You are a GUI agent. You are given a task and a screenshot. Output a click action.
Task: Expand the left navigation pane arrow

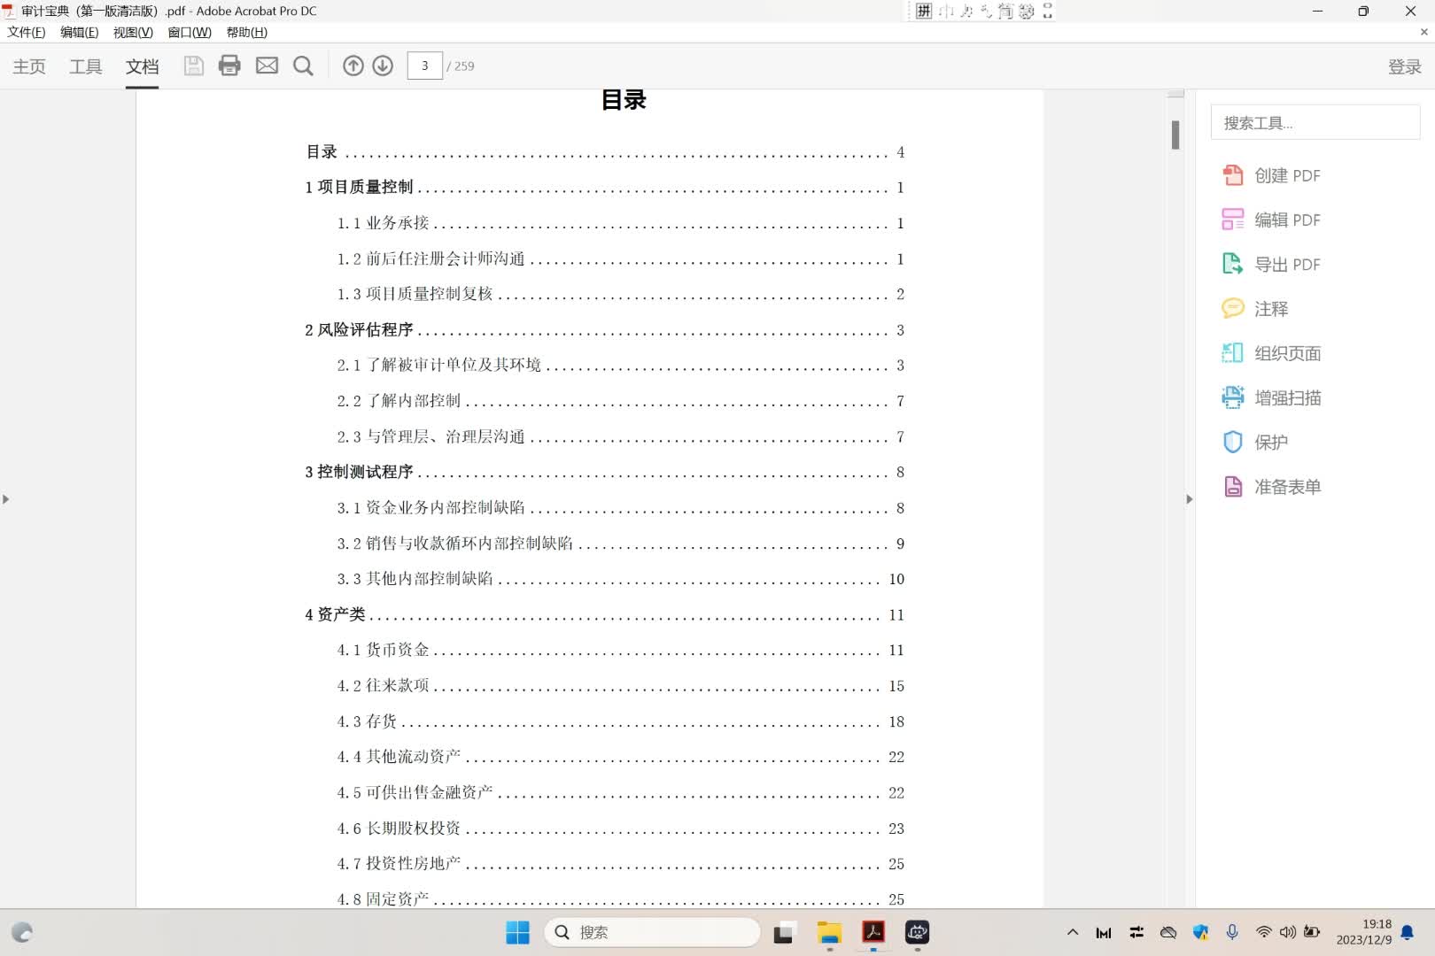point(6,499)
